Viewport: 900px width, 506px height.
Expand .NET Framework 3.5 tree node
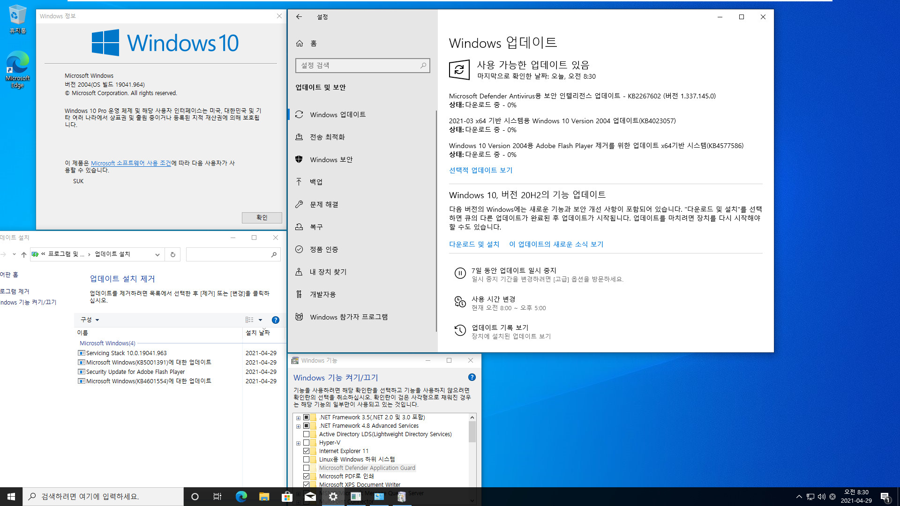pos(298,418)
